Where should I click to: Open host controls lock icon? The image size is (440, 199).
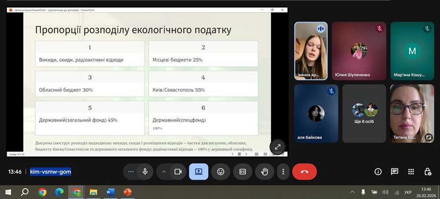click(x=427, y=172)
